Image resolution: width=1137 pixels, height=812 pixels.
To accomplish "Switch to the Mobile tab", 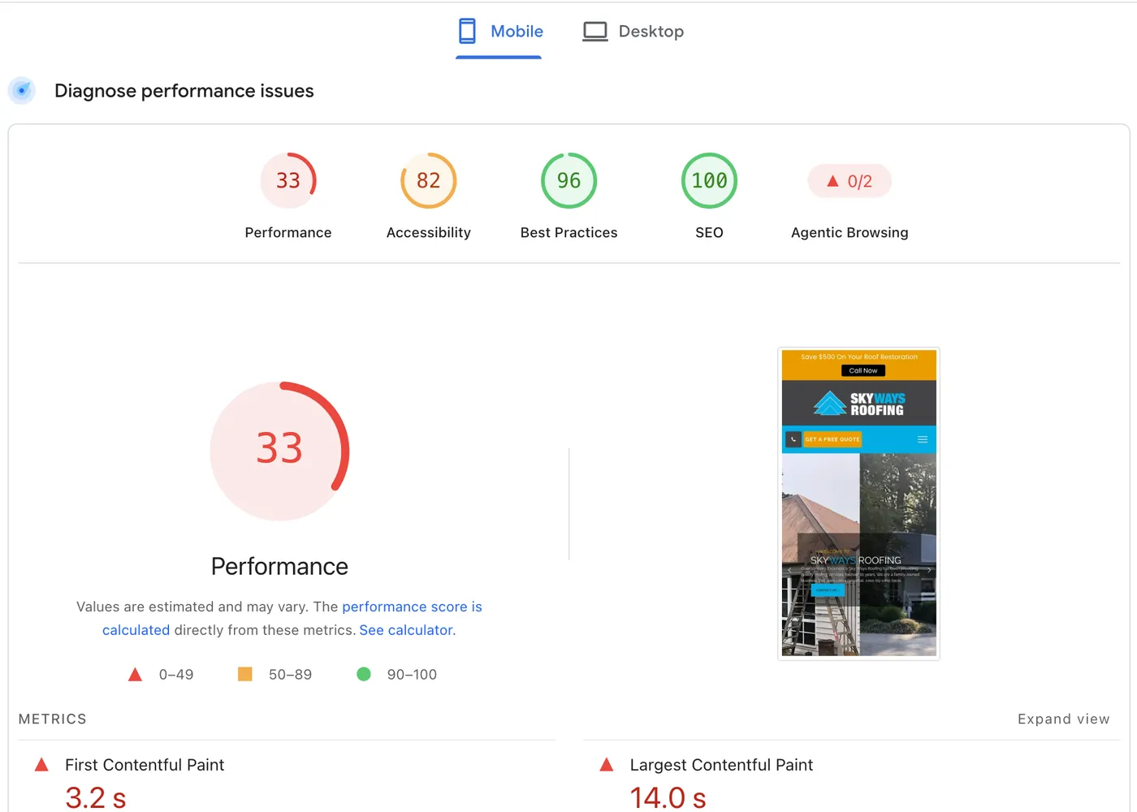I will pos(499,32).
